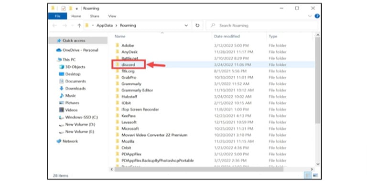Click the scroll right arrow of file list
367x181 pixels.
pos(312,169)
